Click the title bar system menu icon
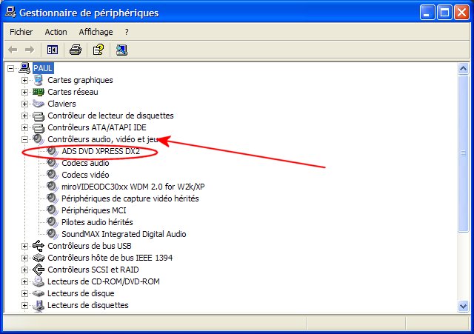Image resolution: width=474 pixels, height=334 pixels. (x=10, y=12)
